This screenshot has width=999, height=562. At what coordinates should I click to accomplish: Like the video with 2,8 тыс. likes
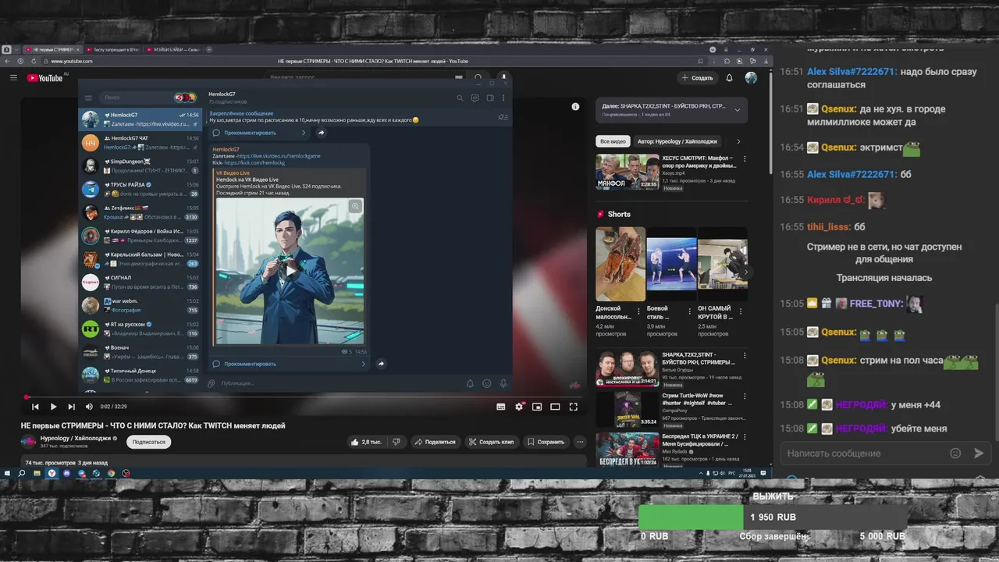click(366, 442)
